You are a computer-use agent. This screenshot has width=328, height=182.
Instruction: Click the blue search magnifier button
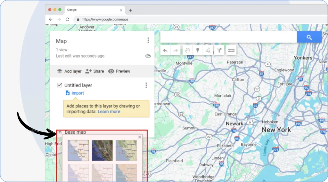coord(309,37)
